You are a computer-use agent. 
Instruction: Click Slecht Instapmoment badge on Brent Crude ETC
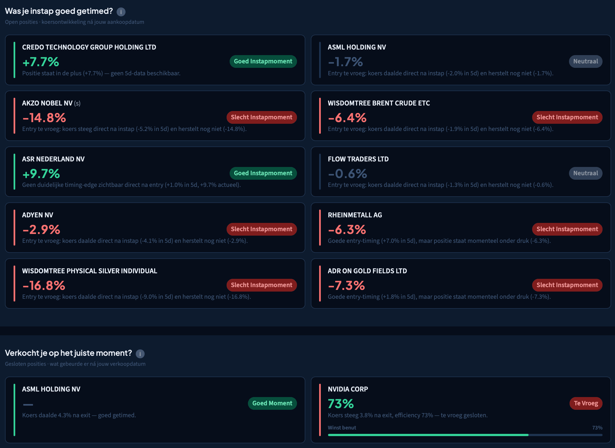point(567,117)
